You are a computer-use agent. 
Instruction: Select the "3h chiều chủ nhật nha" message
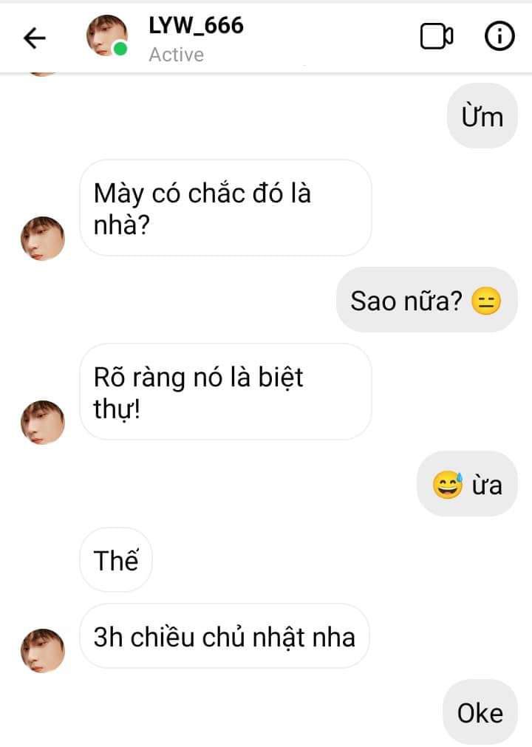(x=225, y=636)
